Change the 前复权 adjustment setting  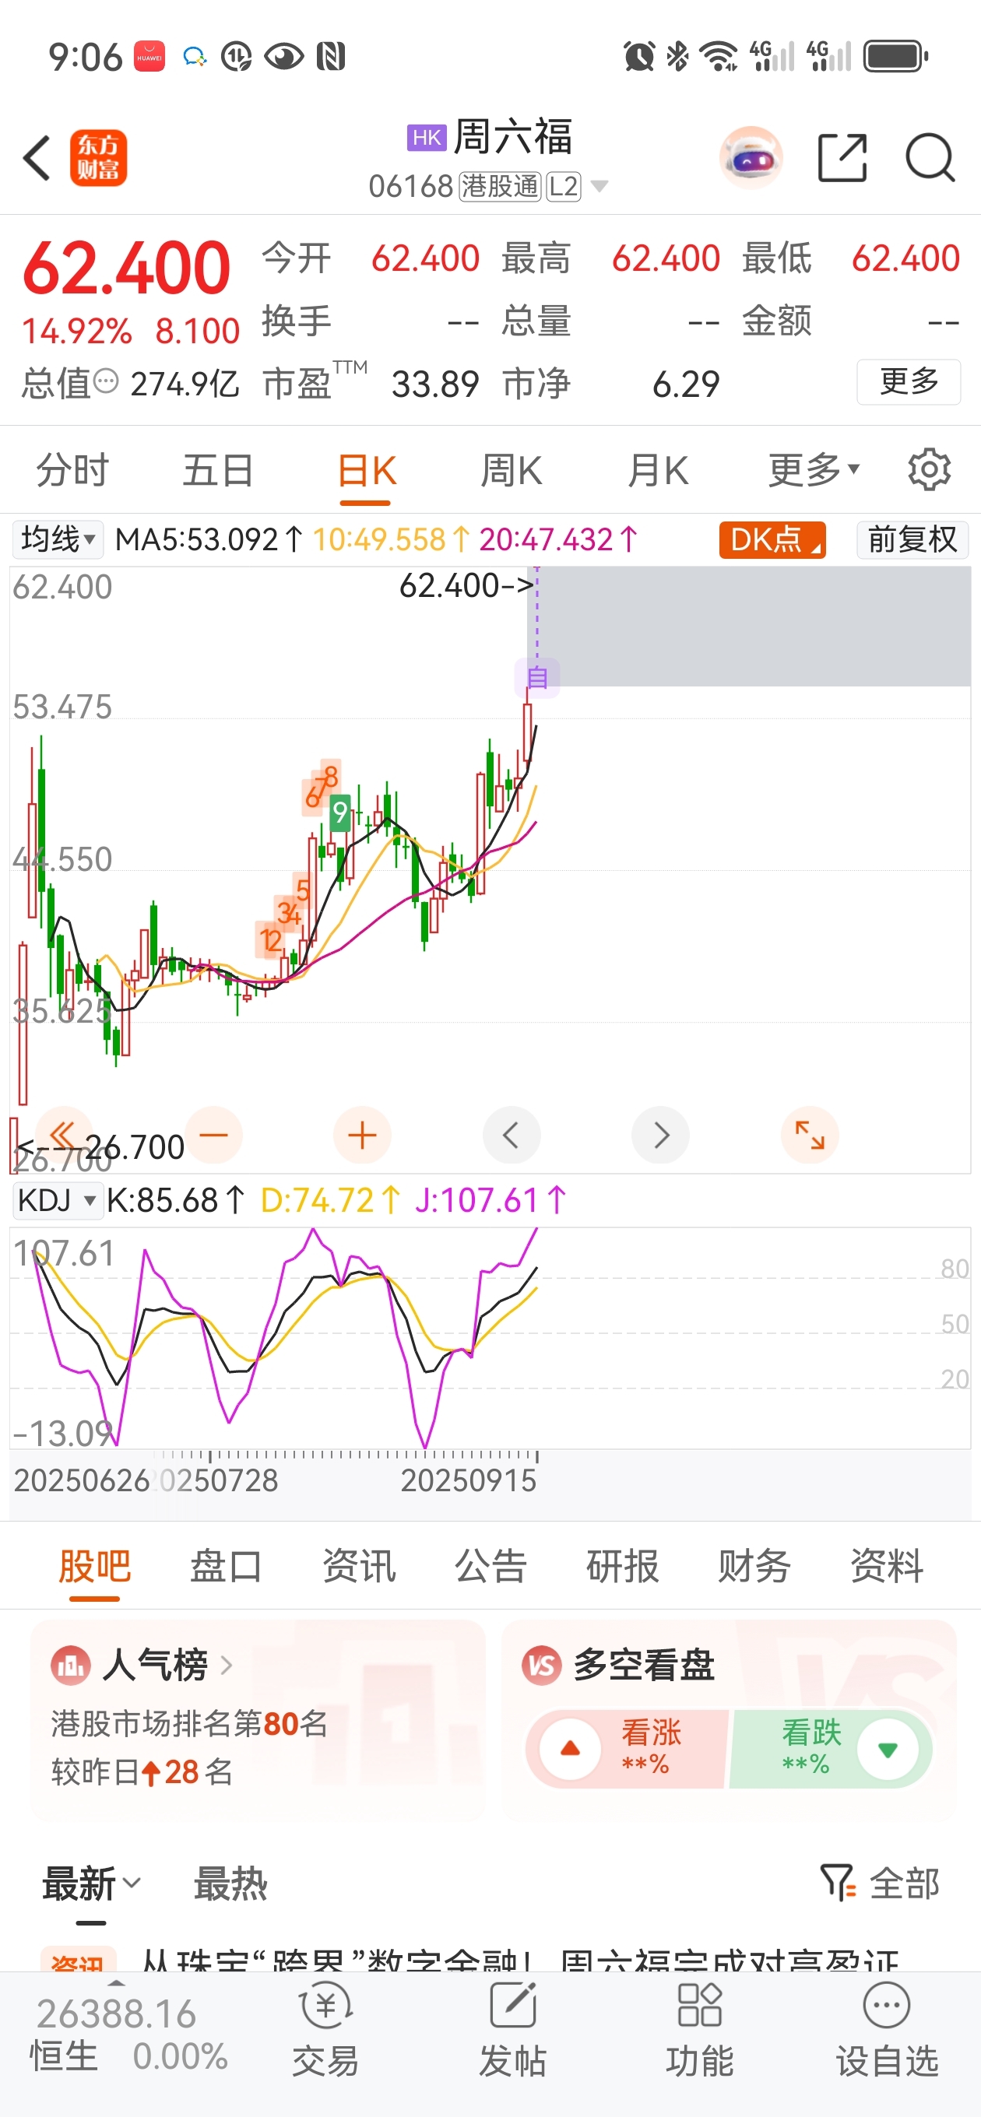click(x=912, y=540)
